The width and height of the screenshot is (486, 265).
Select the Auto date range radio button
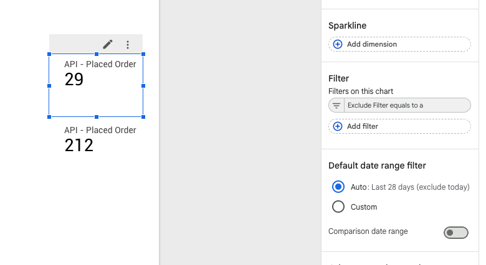tap(338, 187)
